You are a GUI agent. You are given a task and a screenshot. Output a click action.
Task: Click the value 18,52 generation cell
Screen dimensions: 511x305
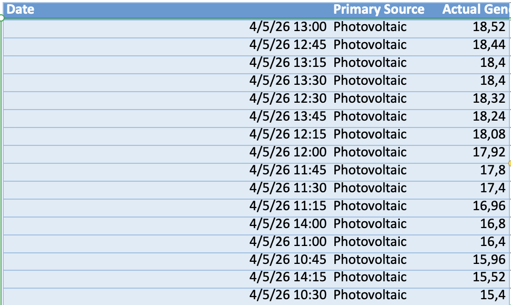tap(489, 27)
